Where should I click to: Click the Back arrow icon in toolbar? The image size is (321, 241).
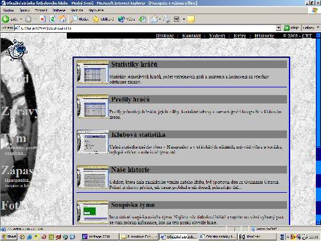click(6, 19)
